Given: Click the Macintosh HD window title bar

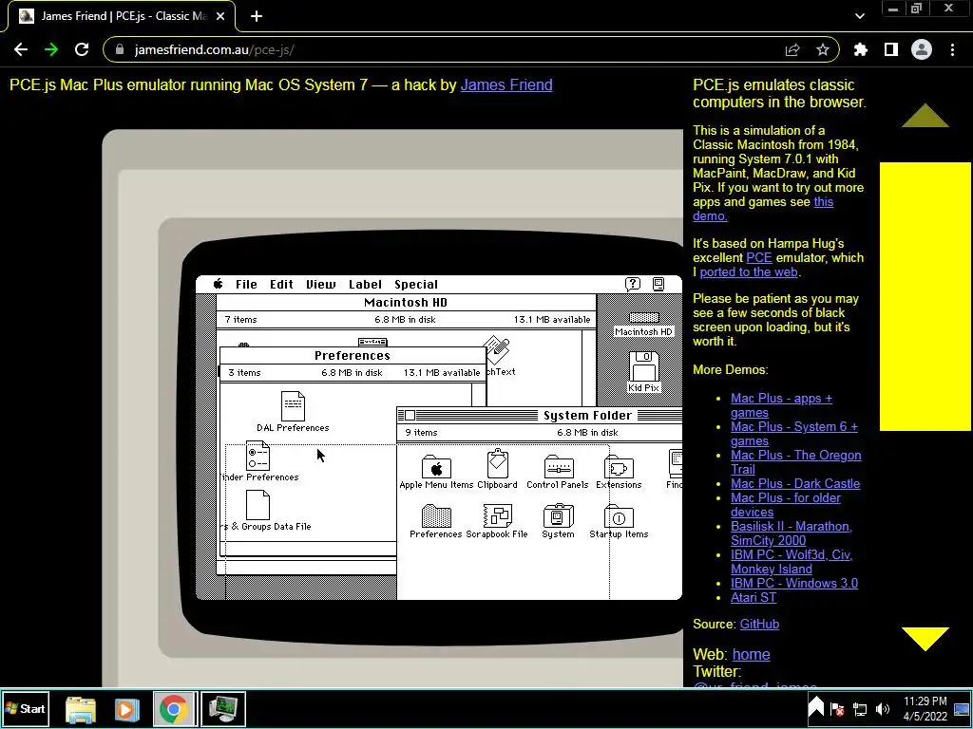Looking at the screenshot, I should (406, 303).
